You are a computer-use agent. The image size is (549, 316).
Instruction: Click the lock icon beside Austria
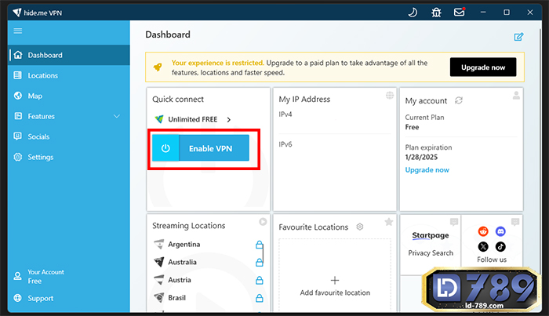259,280
